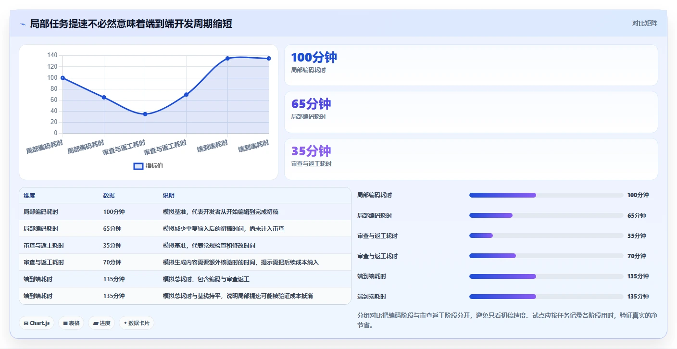This screenshot has width=677, height=349.
Task: Click the 140 label on the chart's y-axis
Action: pyautogui.click(x=52, y=55)
